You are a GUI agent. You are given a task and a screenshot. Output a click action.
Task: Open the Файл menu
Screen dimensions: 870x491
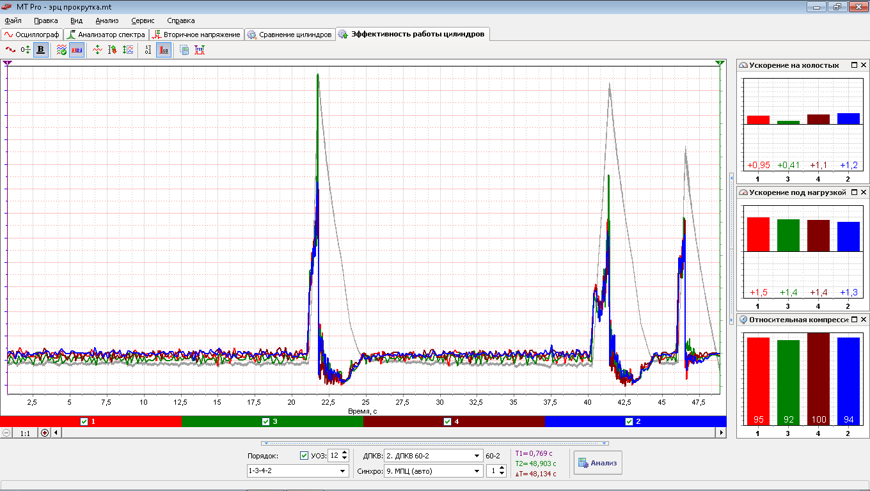[x=13, y=20]
